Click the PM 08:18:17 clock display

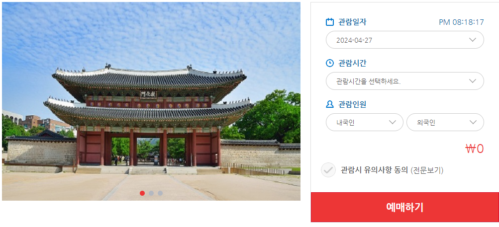tap(462, 22)
